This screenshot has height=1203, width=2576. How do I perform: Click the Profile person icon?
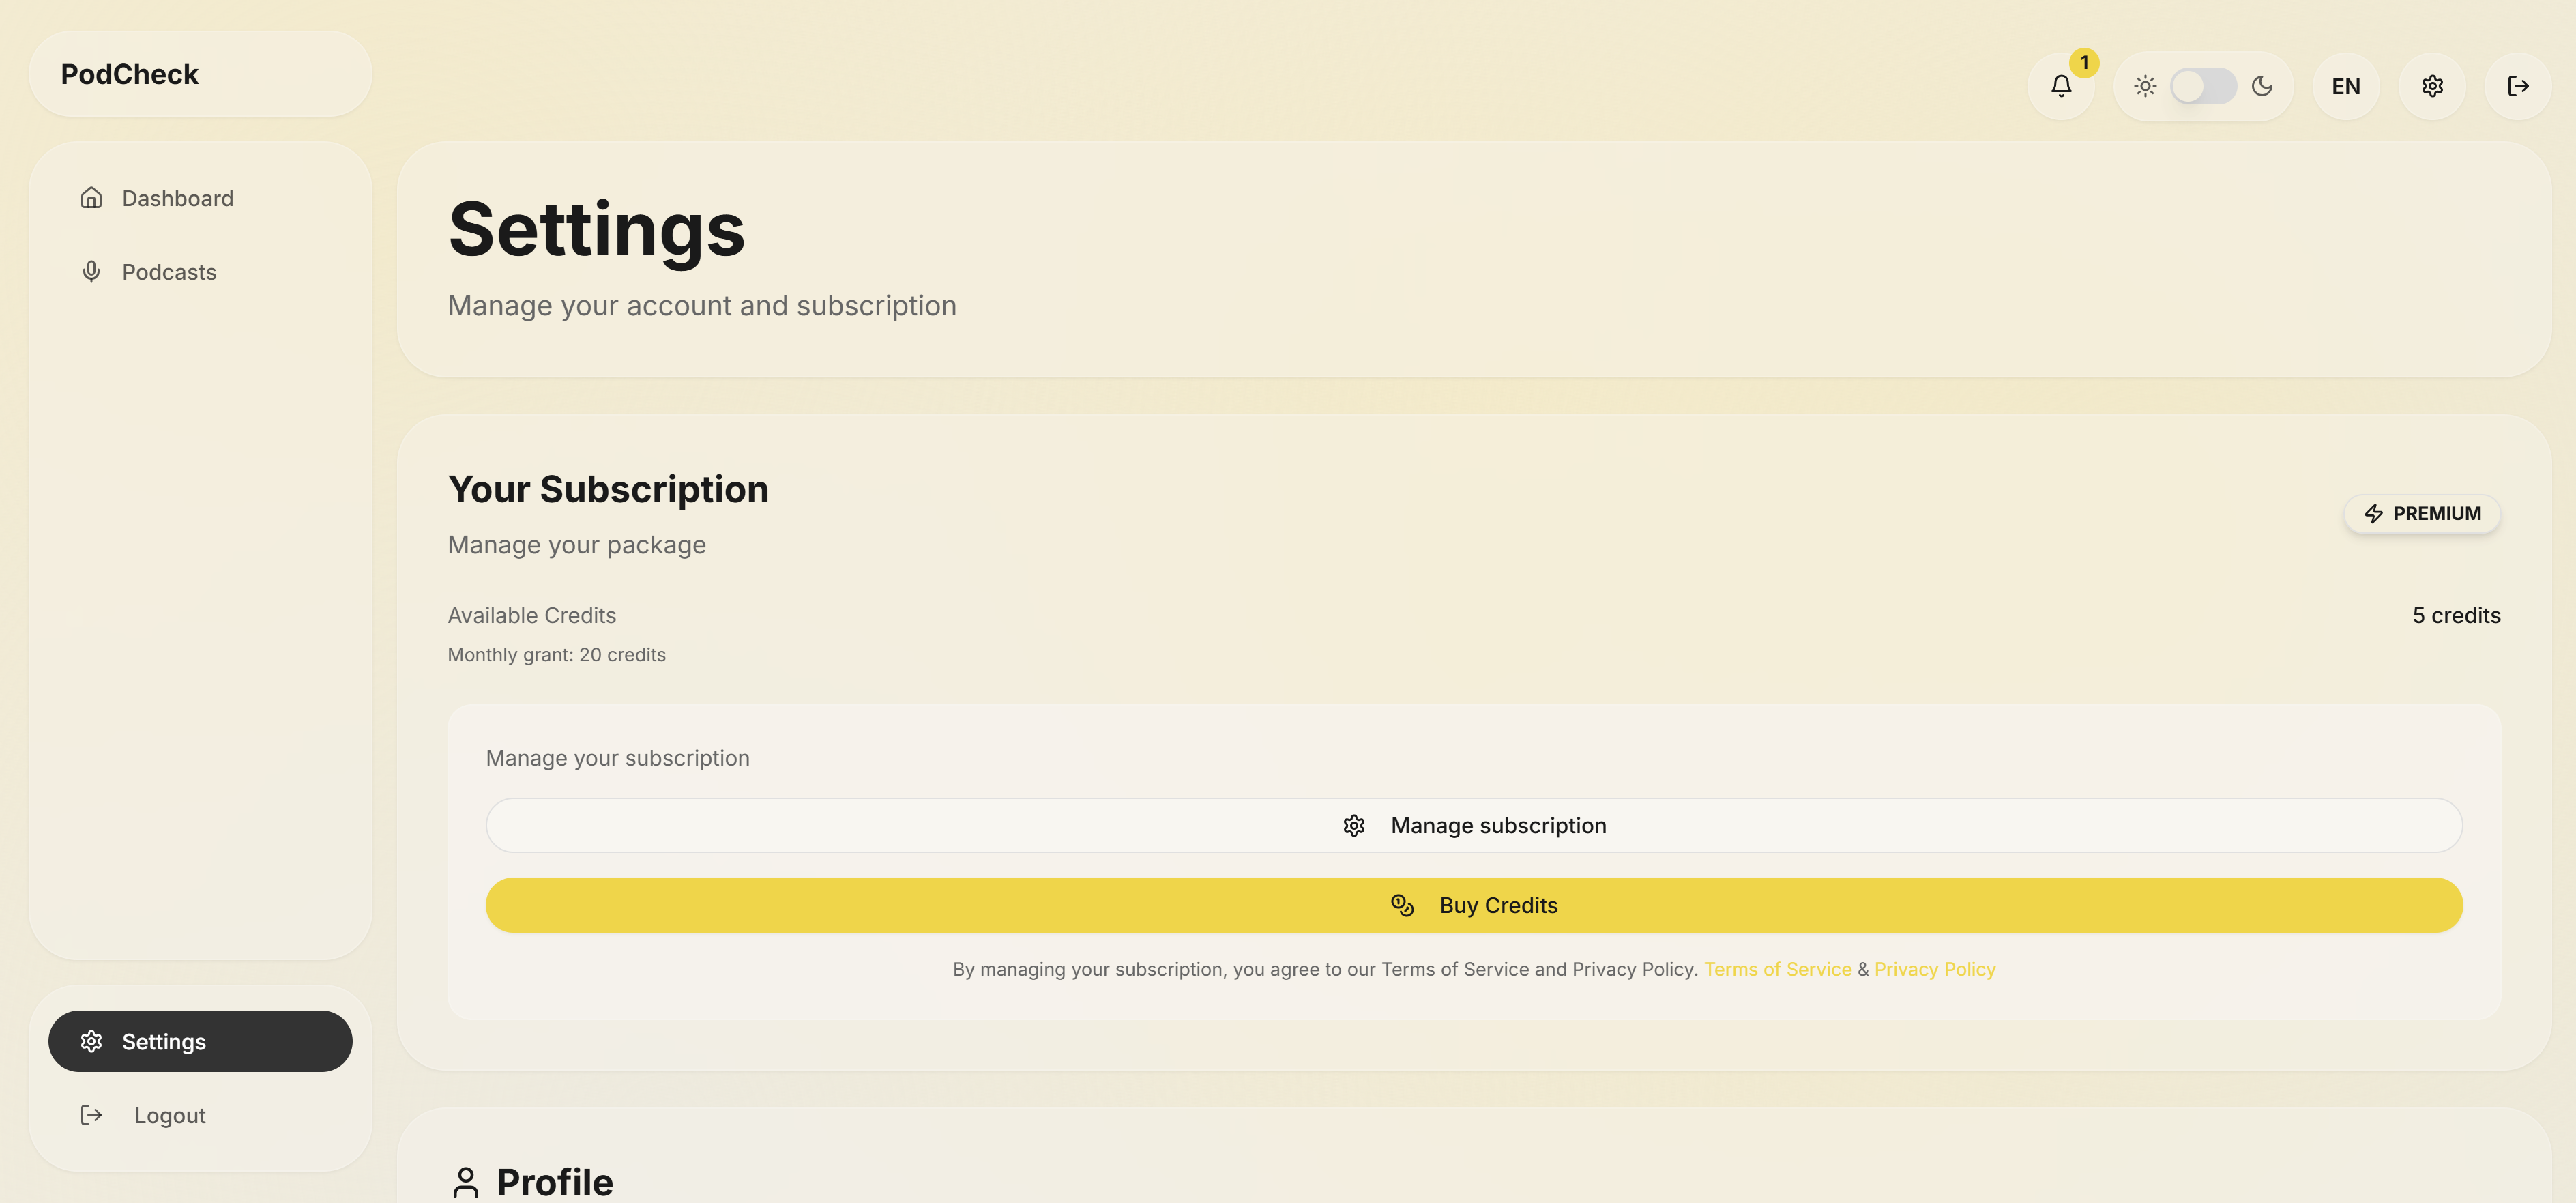coord(465,1181)
